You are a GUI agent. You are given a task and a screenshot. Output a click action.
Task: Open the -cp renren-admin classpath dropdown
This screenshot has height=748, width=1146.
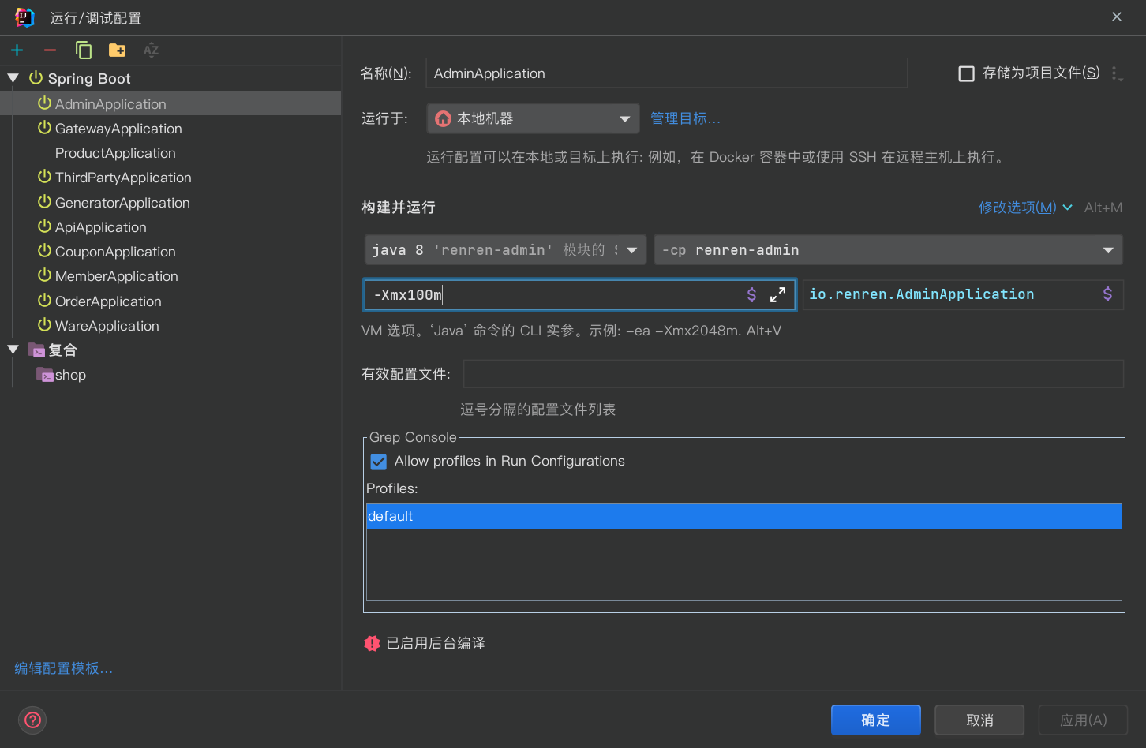[x=888, y=250]
